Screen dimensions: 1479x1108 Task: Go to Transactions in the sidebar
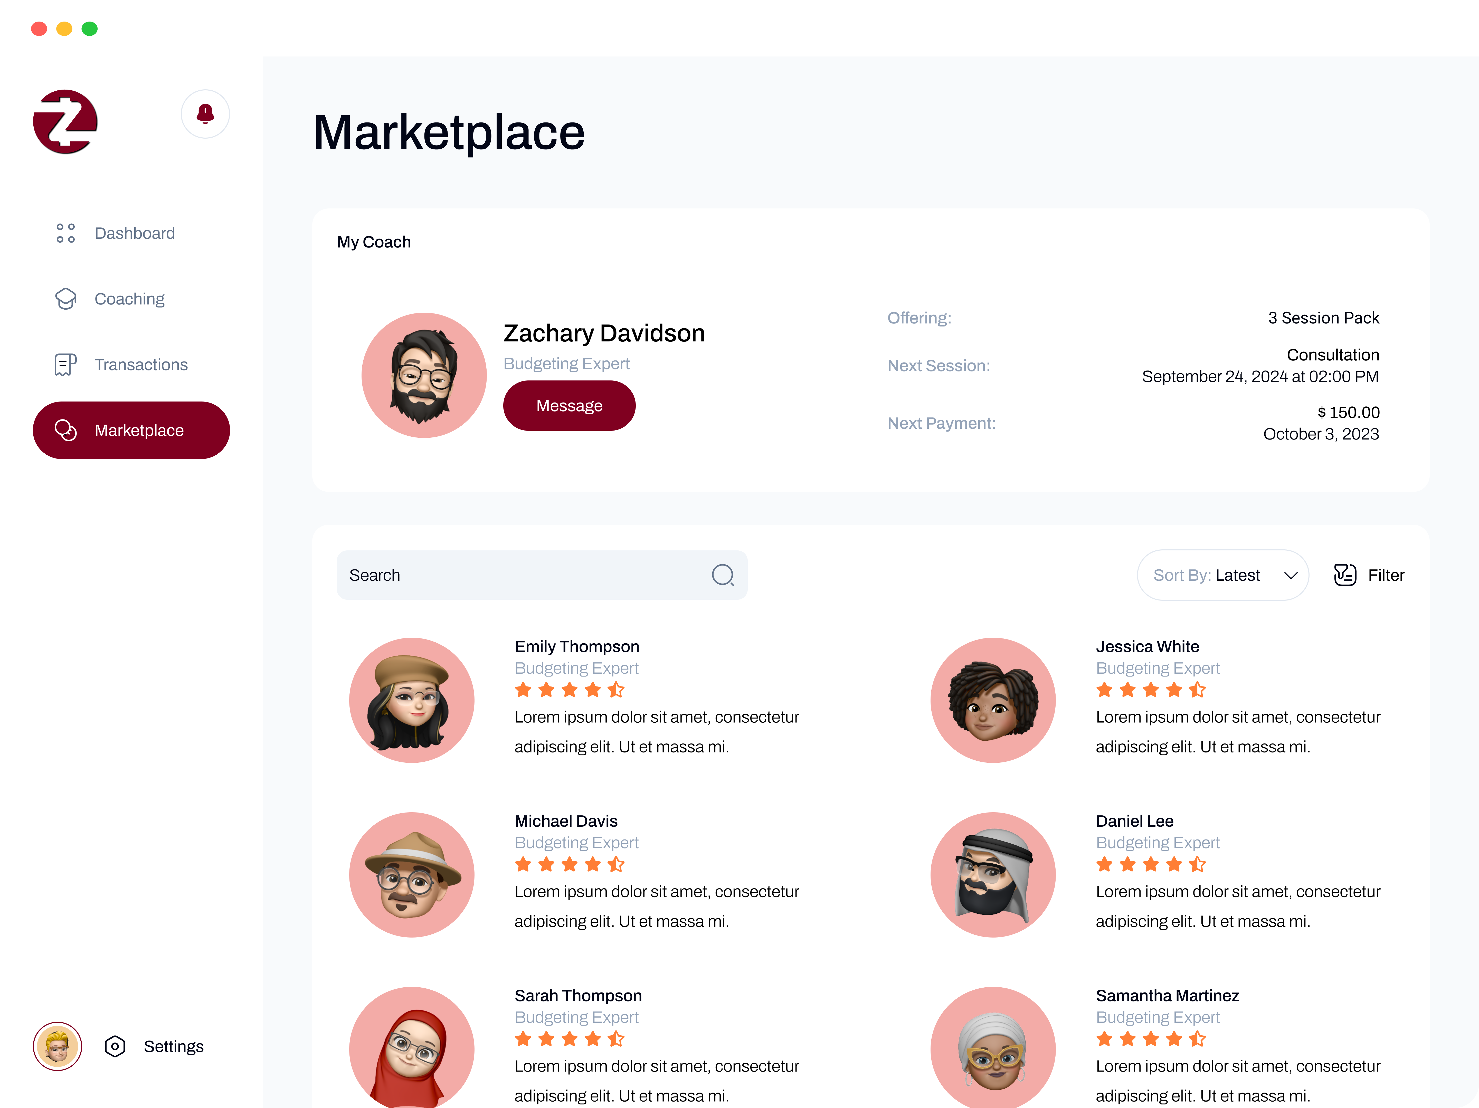(x=131, y=365)
